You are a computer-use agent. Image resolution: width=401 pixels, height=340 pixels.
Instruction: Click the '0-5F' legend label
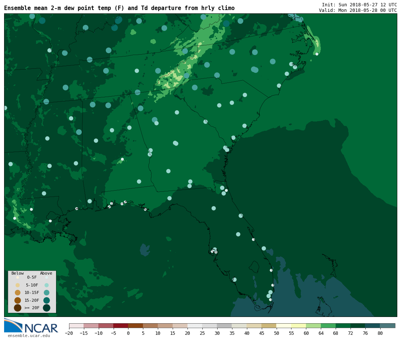click(x=32, y=277)
